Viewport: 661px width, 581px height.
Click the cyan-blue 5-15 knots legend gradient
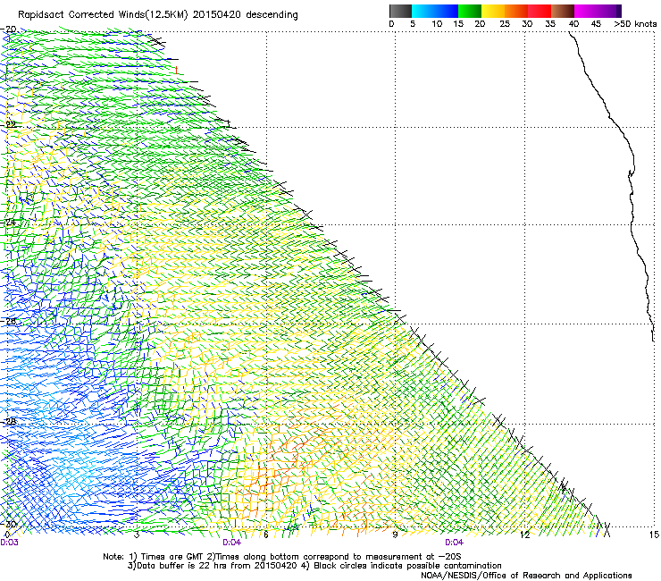pos(435,11)
